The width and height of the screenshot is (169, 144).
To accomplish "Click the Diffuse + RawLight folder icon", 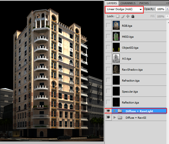I will [x=120, y=111].
